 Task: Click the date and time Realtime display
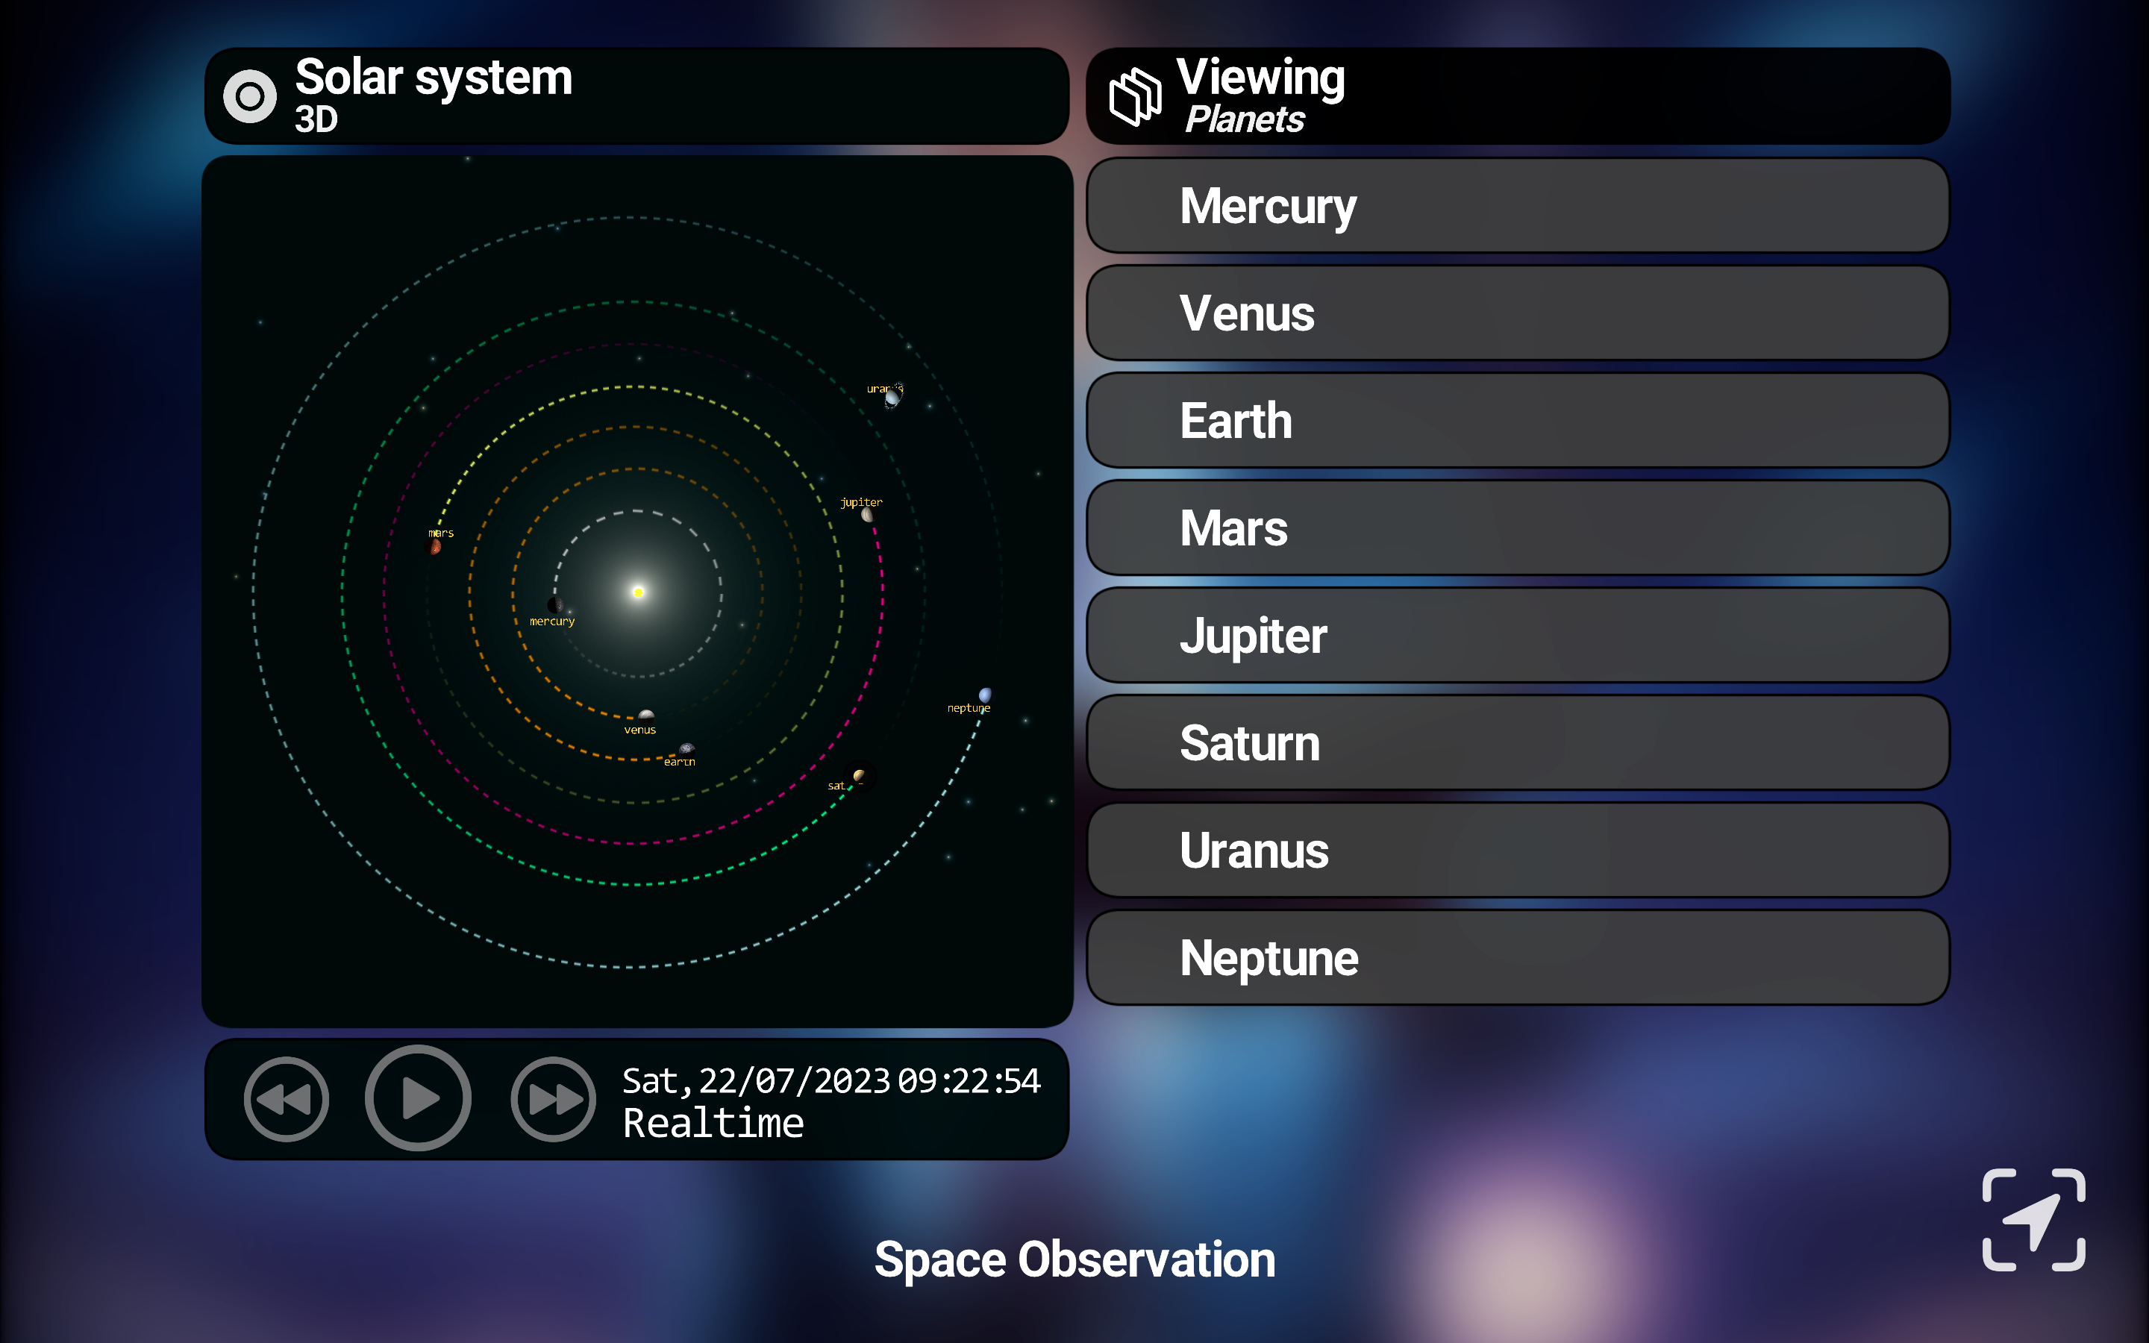[x=831, y=1101]
